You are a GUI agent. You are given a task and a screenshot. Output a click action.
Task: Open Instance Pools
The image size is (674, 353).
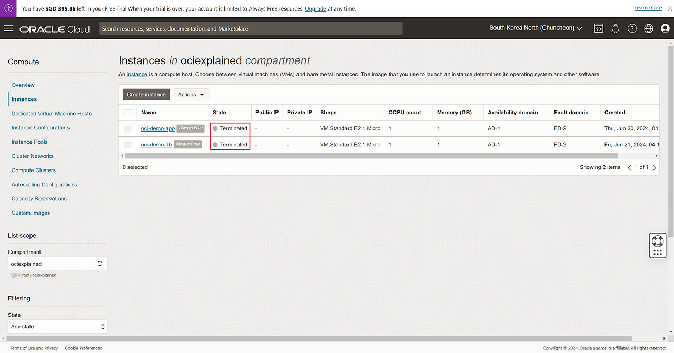[x=29, y=142]
